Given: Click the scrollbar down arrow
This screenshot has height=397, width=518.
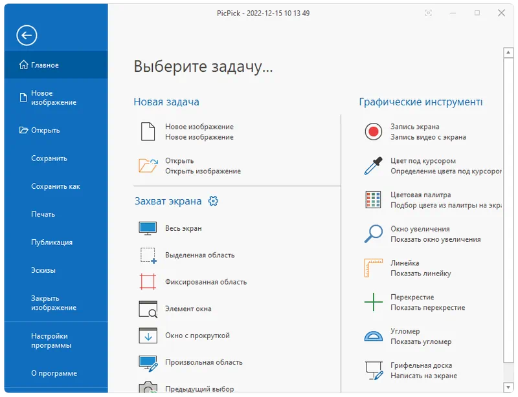Looking at the screenshot, I should [508, 387].
